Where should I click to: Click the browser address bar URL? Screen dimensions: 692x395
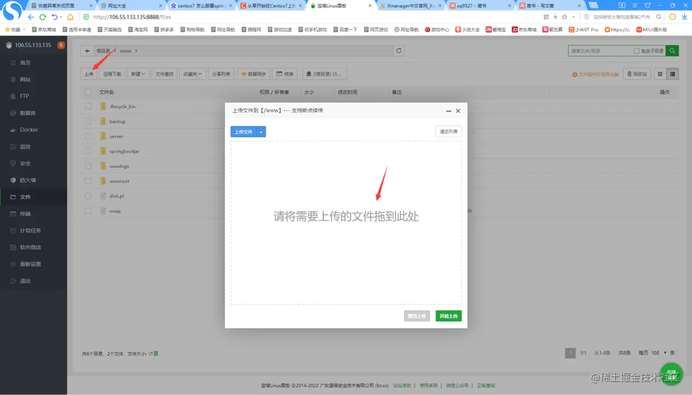(132, 17)
